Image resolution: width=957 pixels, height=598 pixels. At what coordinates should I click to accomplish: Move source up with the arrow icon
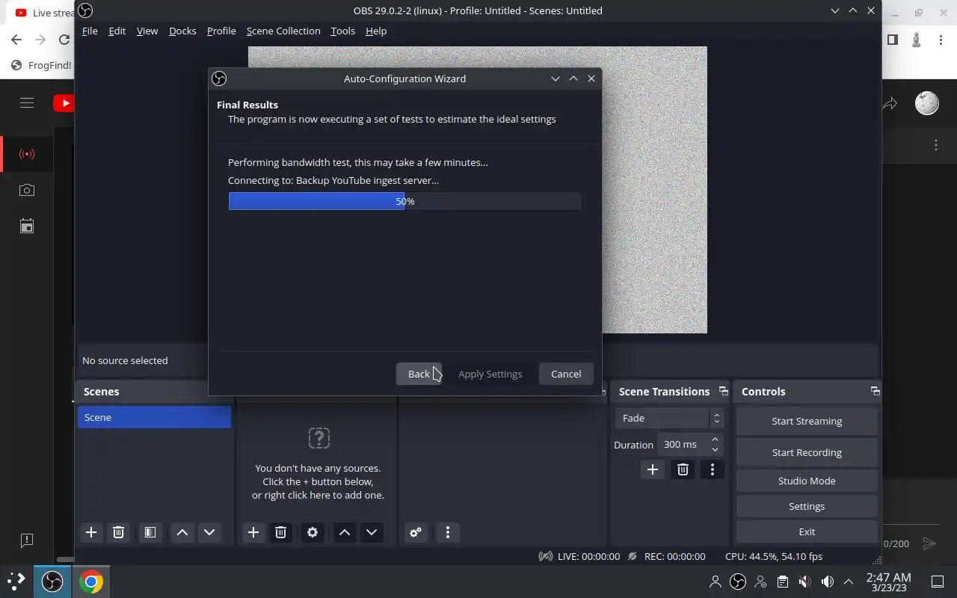pos(345,532)
